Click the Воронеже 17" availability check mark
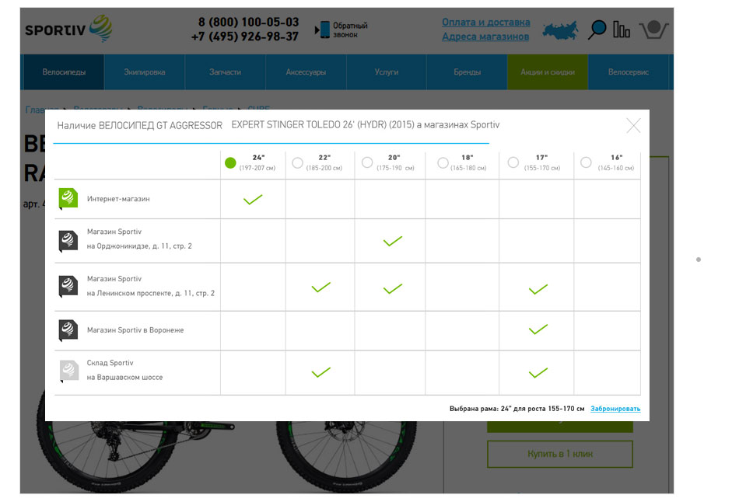Image resolution: width=732 pixels, height=502 pixels. click(538, 329)
